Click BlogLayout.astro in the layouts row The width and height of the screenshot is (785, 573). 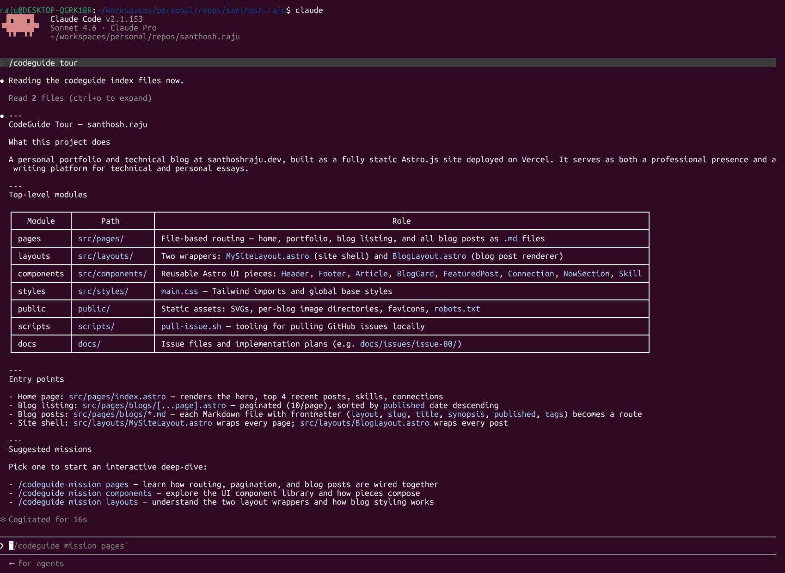[x=429, y=256]
